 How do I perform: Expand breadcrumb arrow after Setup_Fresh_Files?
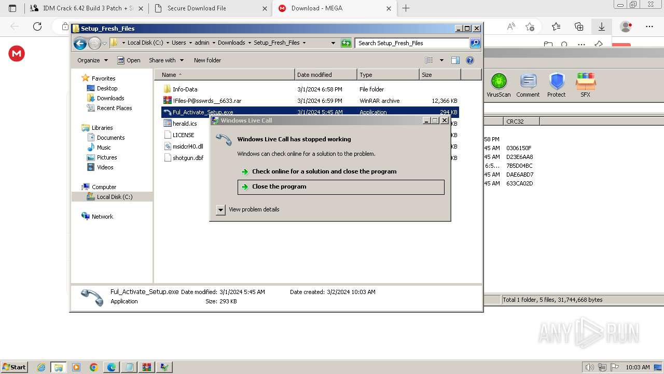click(x=304, y=43)
